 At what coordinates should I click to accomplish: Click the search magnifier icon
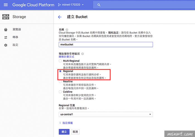pos(99,5)
